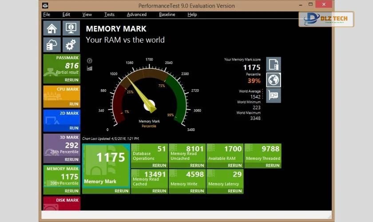The width and height of the screenshot is (373, 222).
Task: Open the System Information monitor icon
Action: [71, 28]
